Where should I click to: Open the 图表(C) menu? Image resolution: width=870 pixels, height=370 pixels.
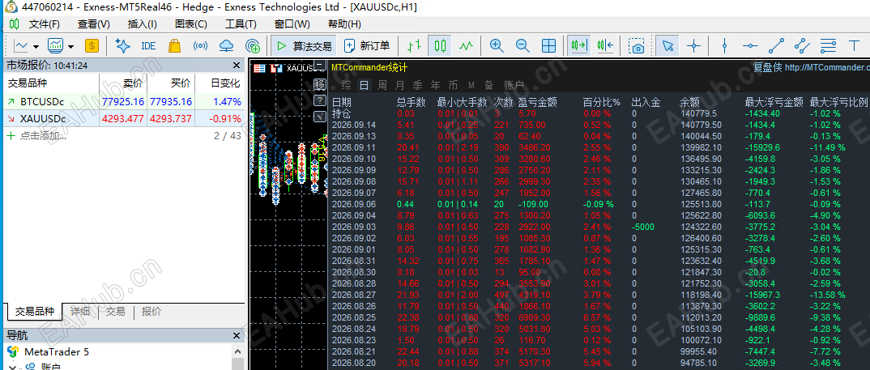point(191,24)
